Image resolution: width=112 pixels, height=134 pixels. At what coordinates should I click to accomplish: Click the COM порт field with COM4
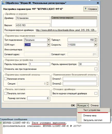coord(36,45)
